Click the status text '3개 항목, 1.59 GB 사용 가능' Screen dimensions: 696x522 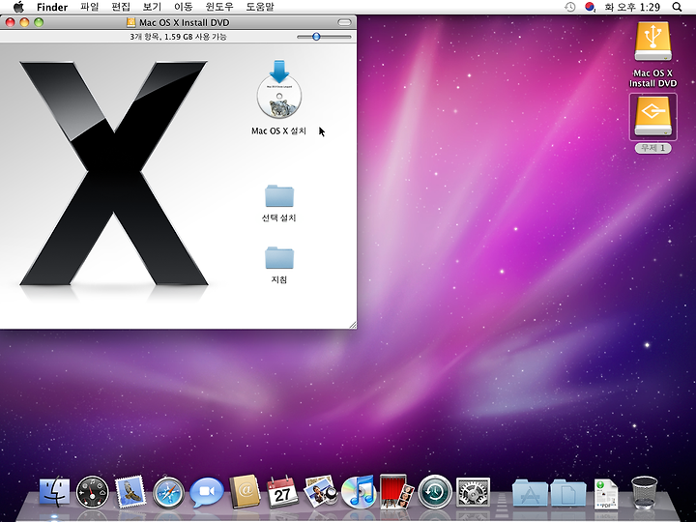pos(179,37)
